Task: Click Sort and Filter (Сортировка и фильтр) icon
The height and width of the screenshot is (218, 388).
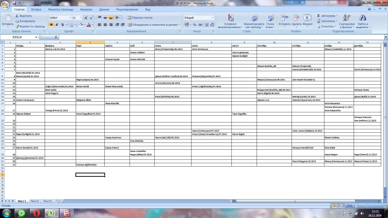Action: click(x=346, y=19)
